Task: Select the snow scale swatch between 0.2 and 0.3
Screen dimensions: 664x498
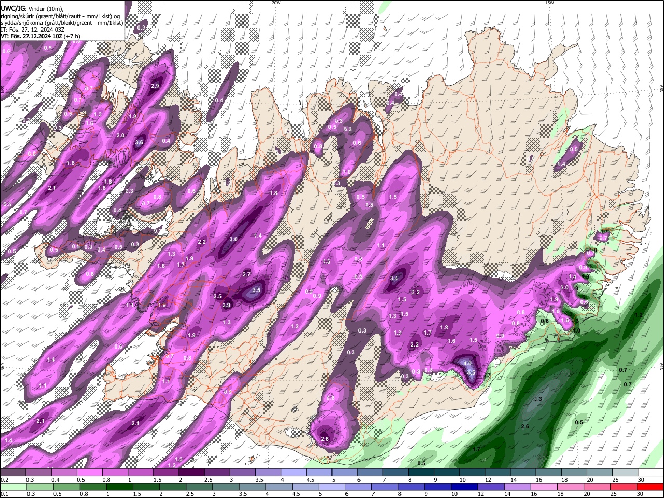Action: [x=13, y=473]
